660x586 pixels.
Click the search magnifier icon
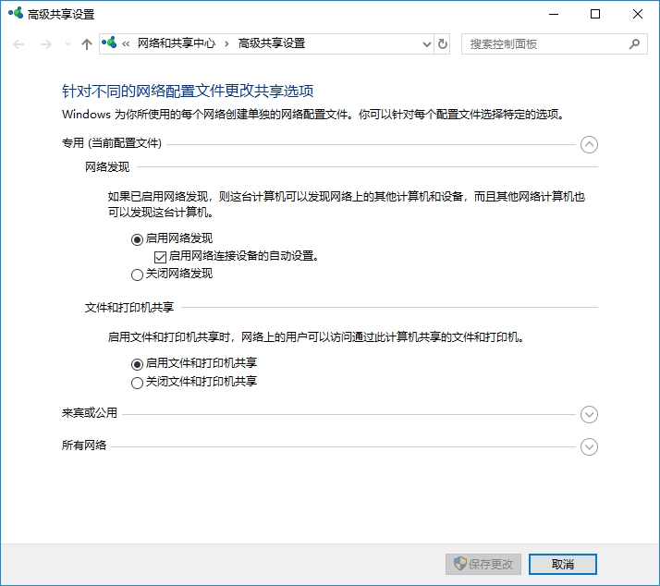pyautogui.click(x=634, y=43)
